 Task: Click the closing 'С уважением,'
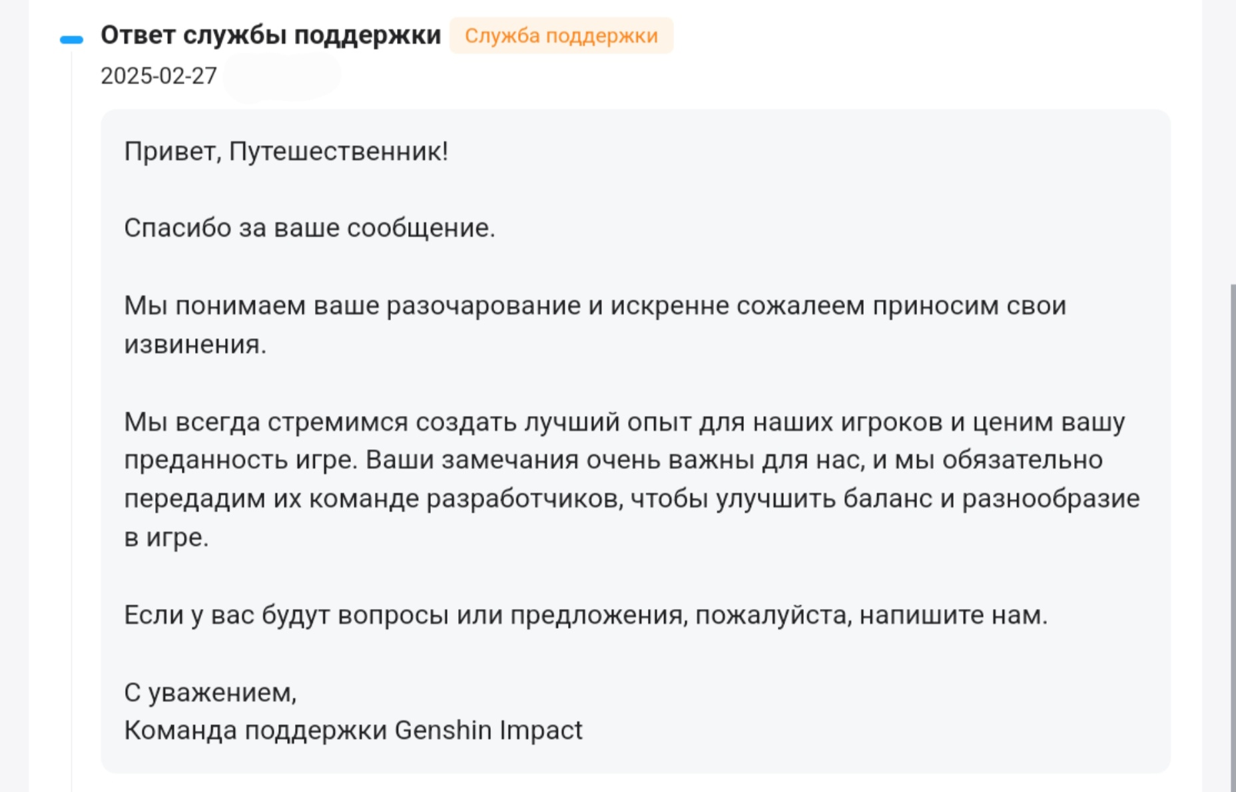210,693
